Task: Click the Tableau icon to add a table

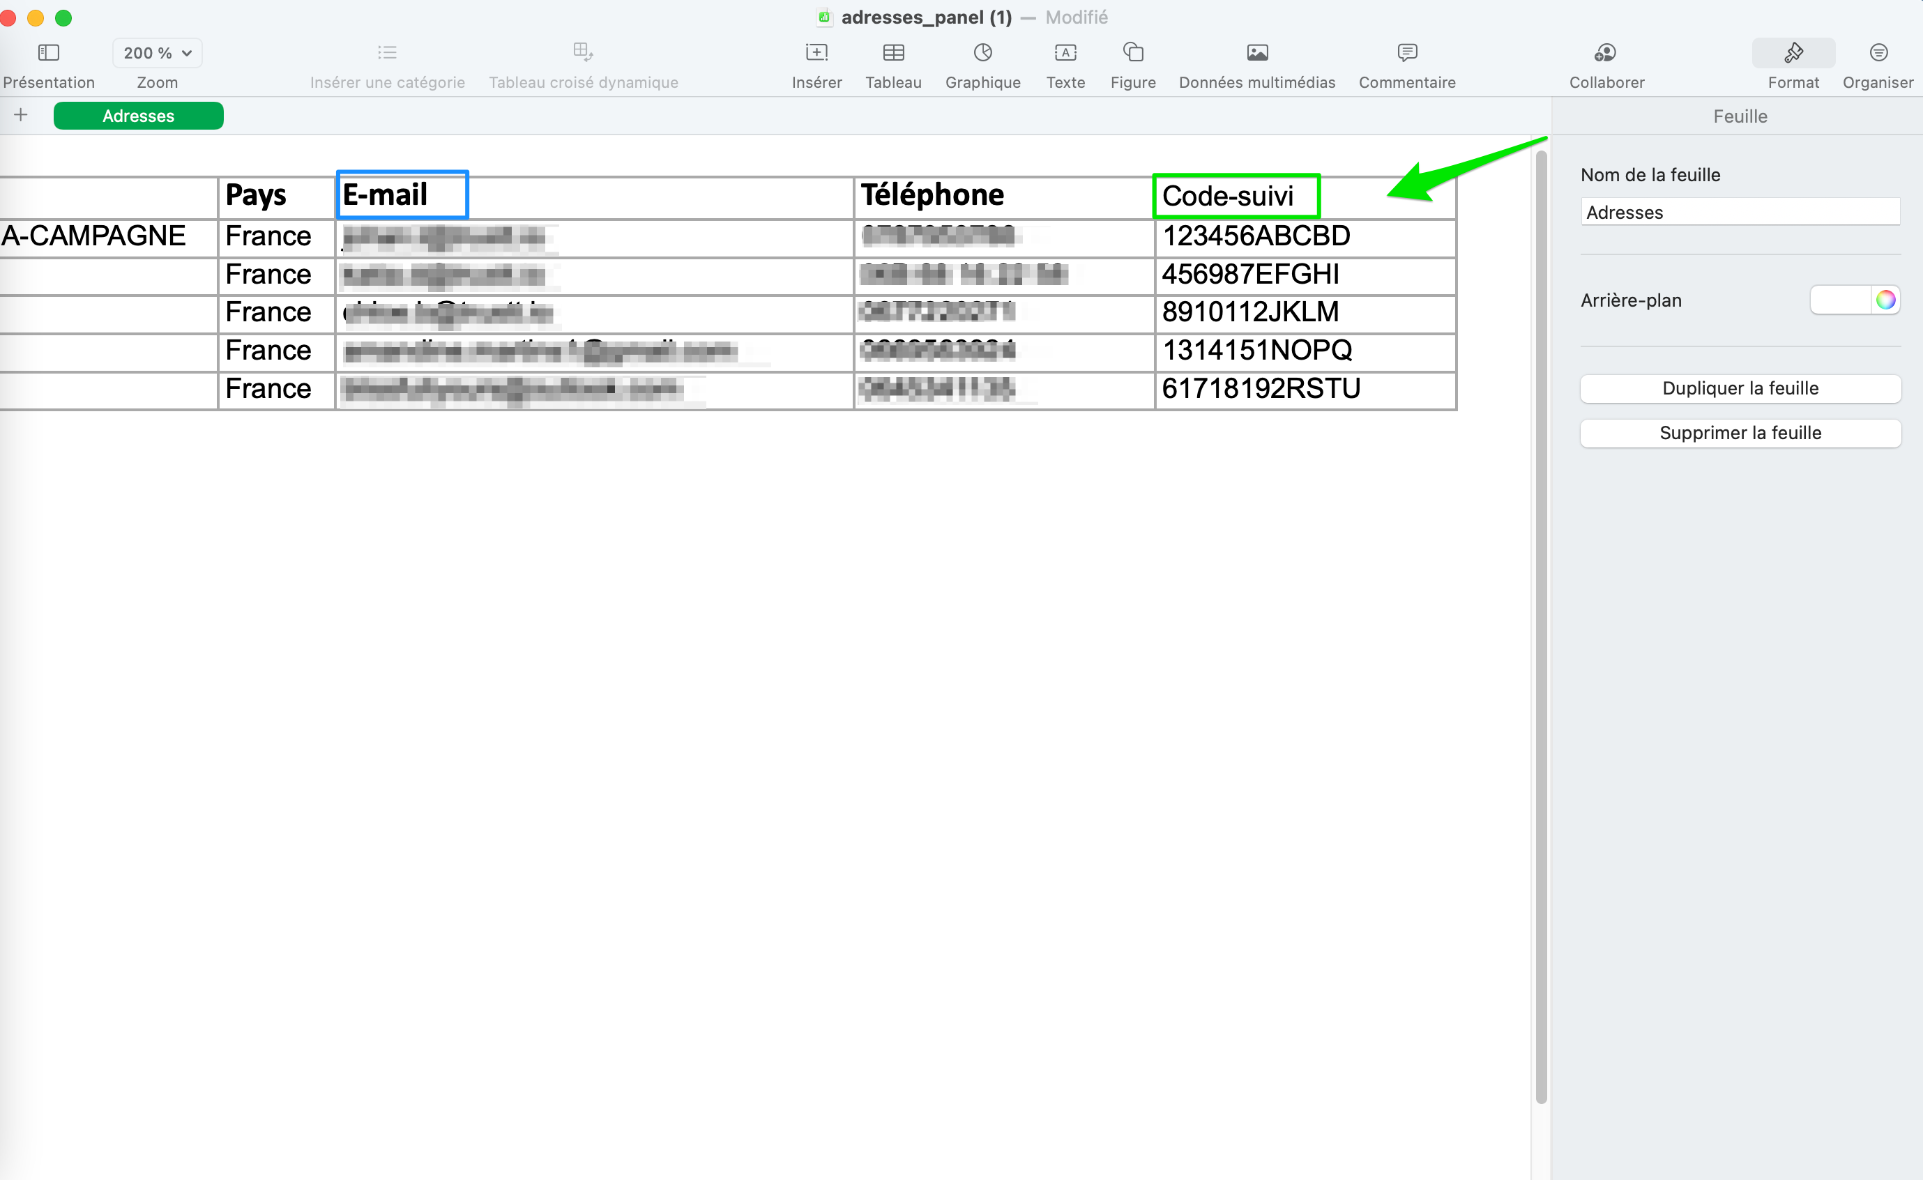Action: (x=893, y=53)
